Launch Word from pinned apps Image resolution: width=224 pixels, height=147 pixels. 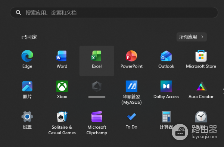pos(62,59)
